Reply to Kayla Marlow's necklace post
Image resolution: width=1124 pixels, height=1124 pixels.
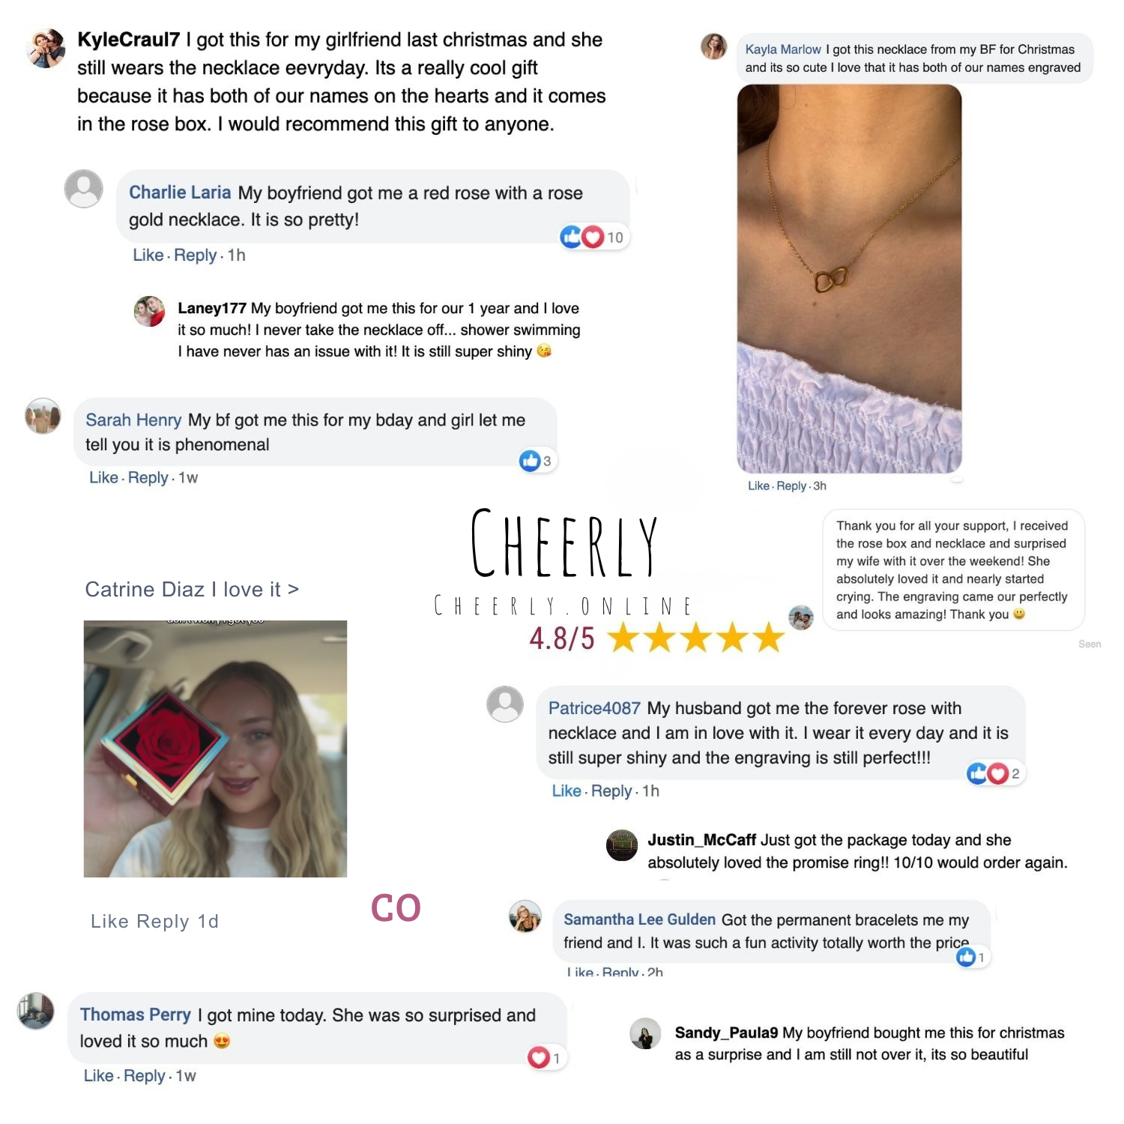pos(791,486)
